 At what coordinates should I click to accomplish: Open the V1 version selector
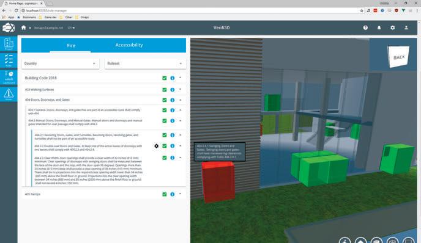(71, 27)
